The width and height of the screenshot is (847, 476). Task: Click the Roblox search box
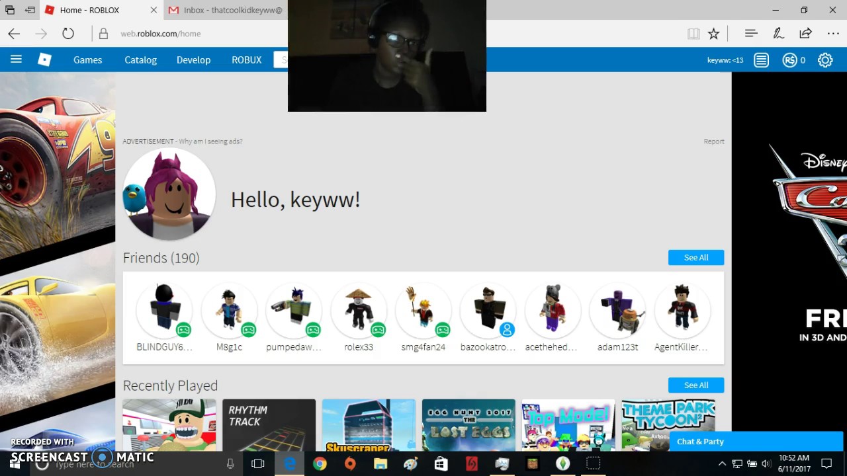pyautogui.click(x=281, y=59)
